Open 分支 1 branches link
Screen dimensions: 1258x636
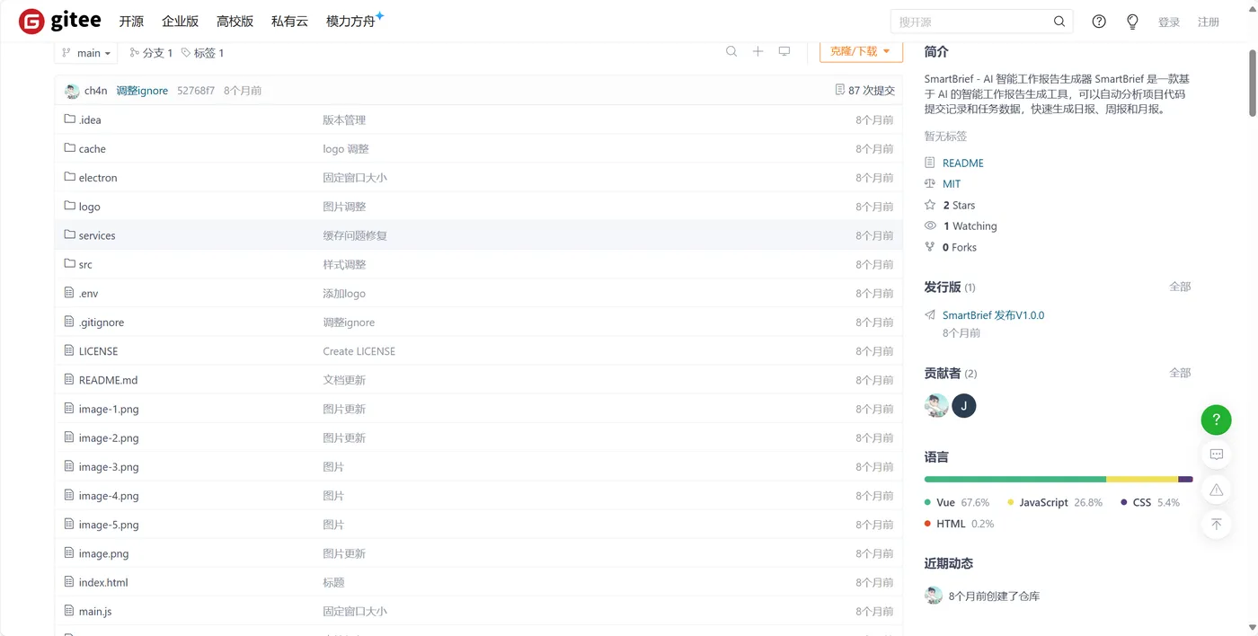click(x=151, y=53)
